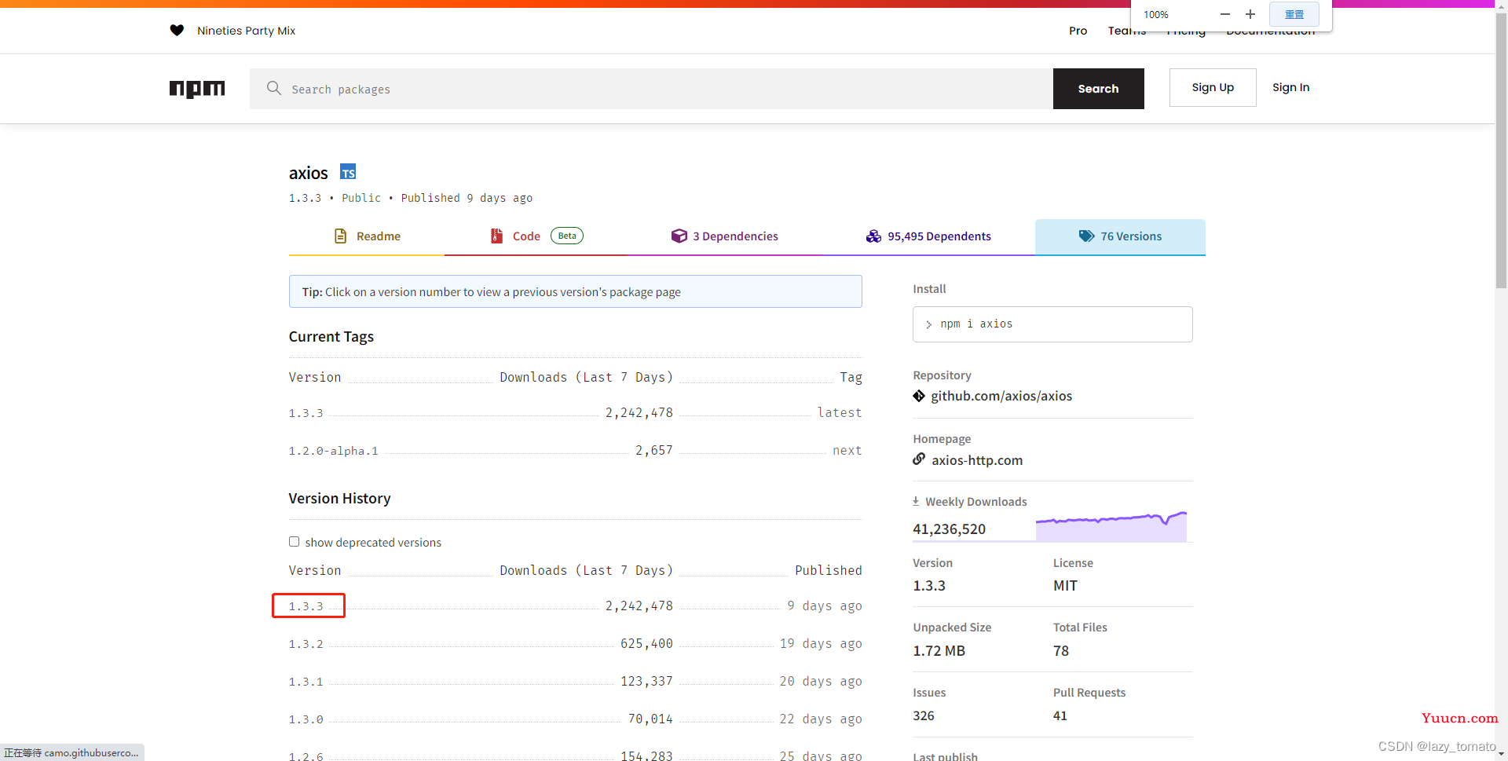1508x761 pixels.
Task: Select the 76 Versions tab
Action: click(x=1120, y=236)
